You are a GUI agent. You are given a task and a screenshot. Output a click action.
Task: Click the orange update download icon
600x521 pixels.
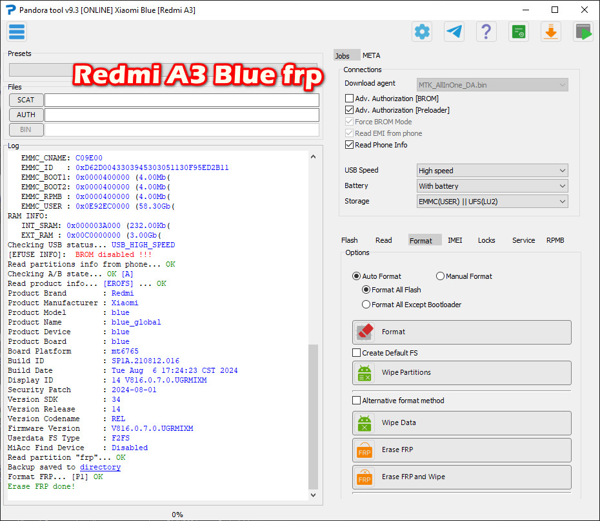point(551,31)
